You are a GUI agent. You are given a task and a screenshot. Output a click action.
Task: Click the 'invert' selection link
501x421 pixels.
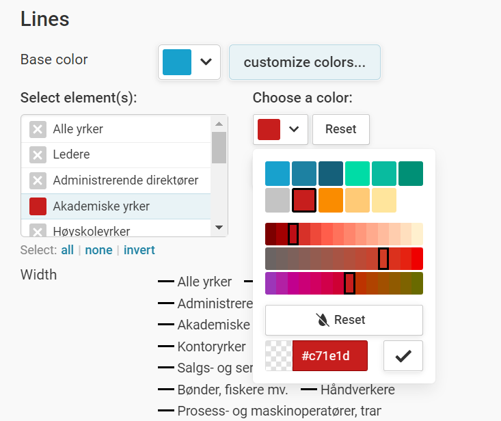click(139, 250)
